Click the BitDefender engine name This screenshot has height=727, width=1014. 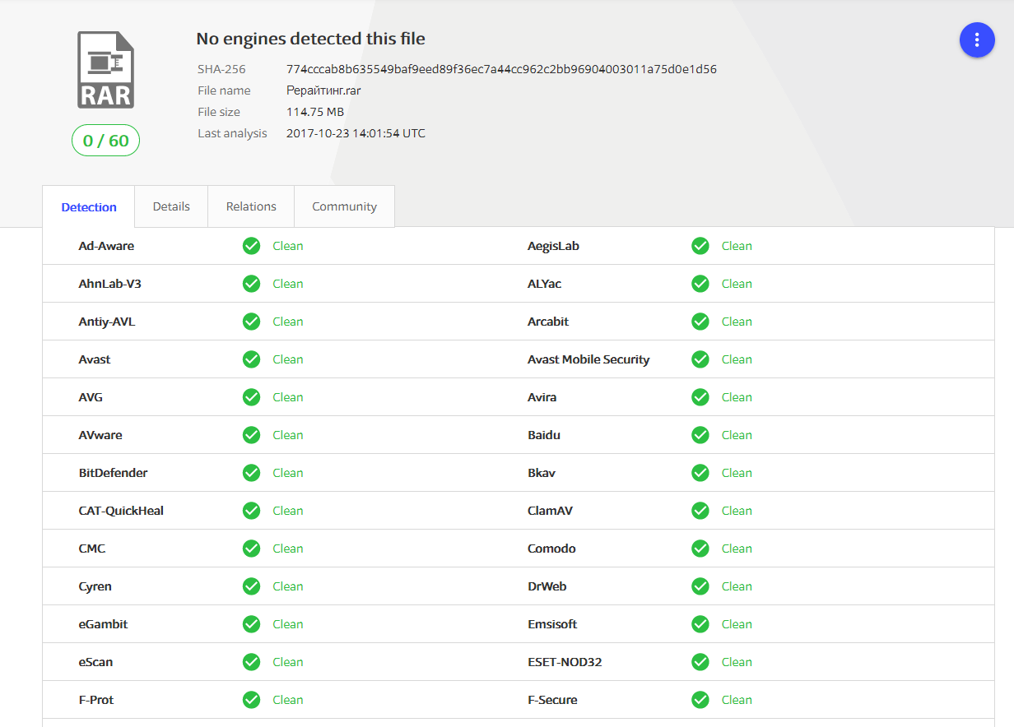[x=113, y=473]
